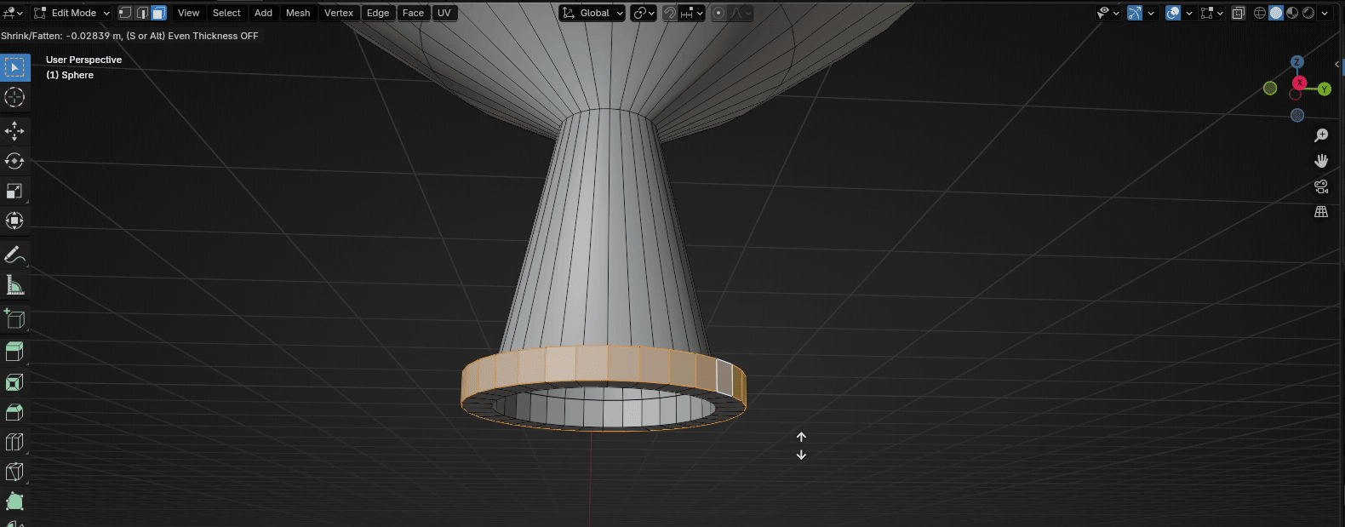Choose the Scale tool
The image size is (1345, 527).
click(14, 191)
